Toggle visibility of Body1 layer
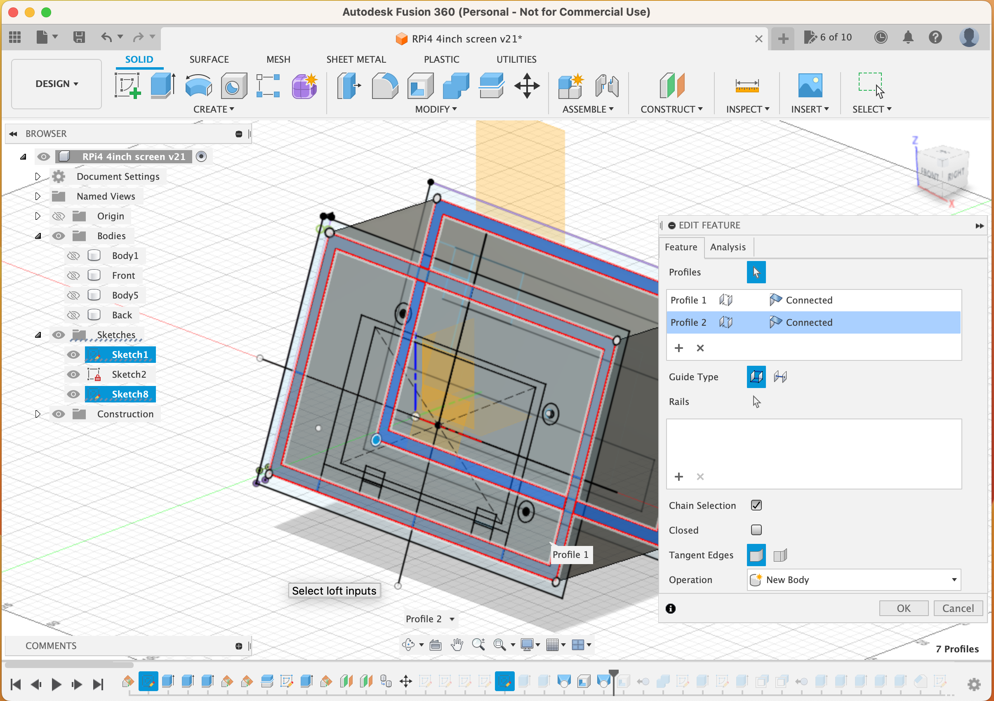The image size is (994, 701). pyautogui.click(x=73, y=256)
